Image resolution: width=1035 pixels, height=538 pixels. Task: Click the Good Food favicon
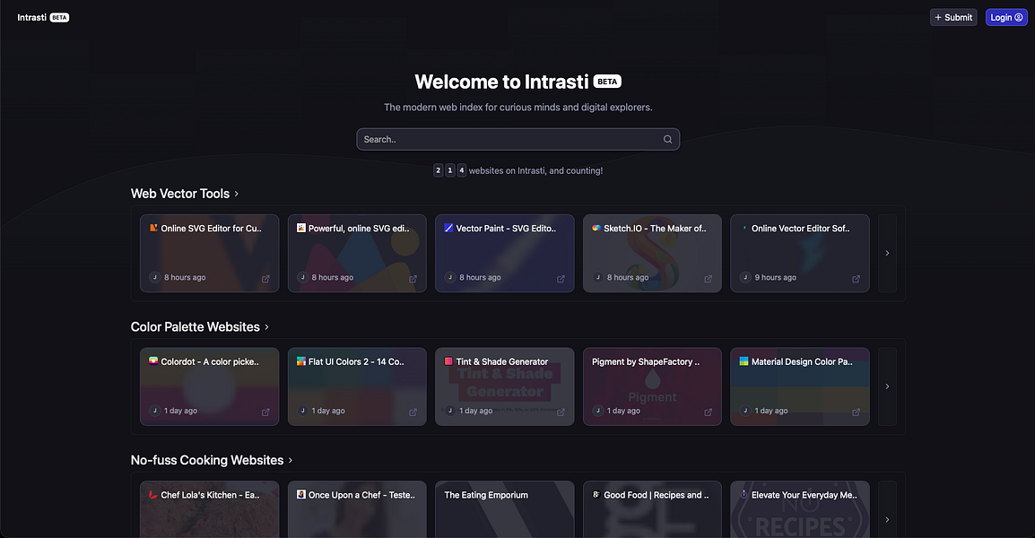(596, 494)
